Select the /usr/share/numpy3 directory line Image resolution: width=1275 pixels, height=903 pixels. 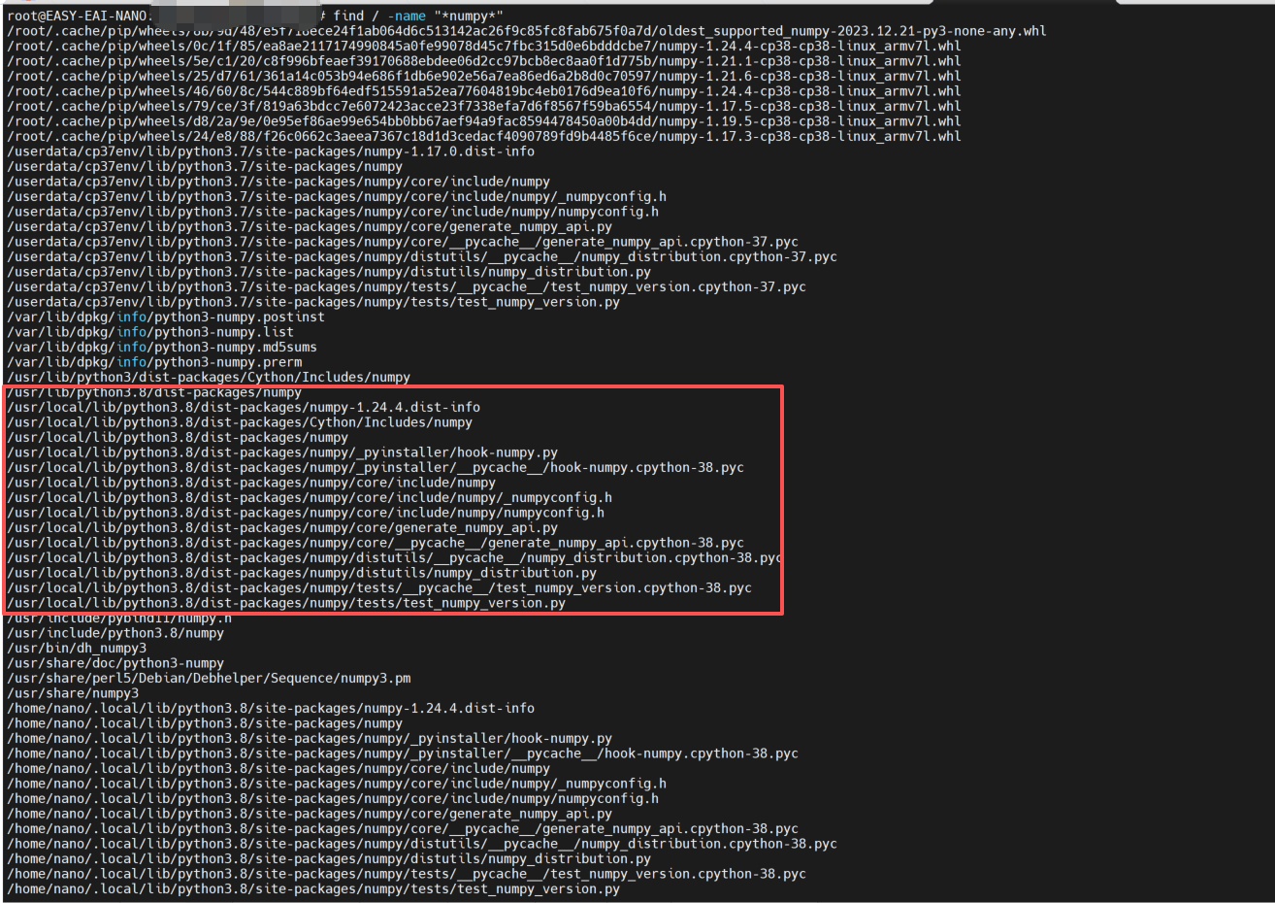click(x=82, y=692)
